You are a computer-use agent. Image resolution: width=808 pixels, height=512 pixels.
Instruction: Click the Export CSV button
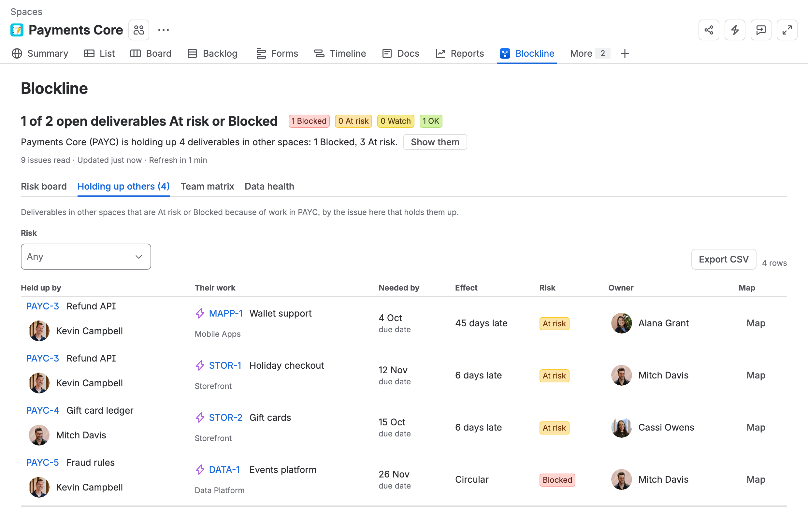[x=723, y=259]
